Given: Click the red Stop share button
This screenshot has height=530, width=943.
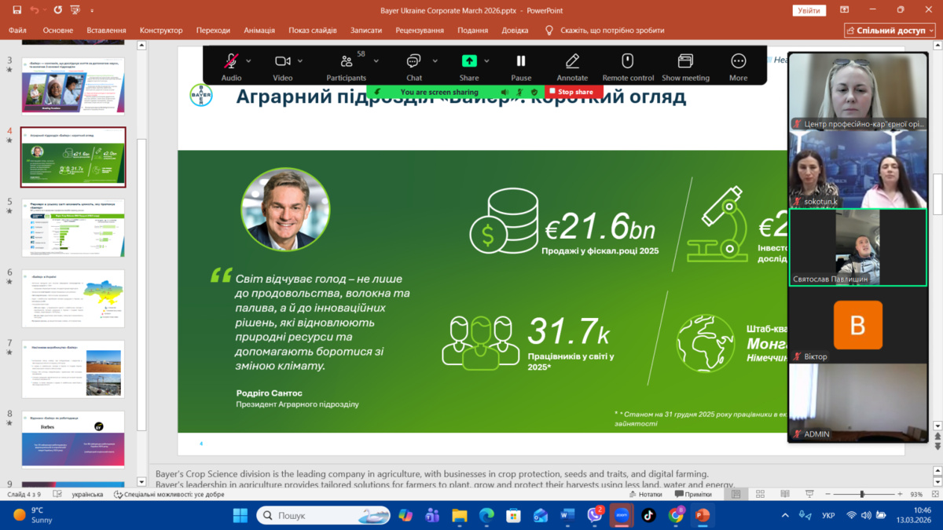Looking at the screenshot, I should [574, 92].
